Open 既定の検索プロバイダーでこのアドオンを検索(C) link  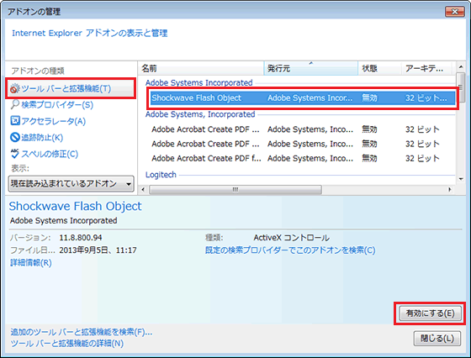click(x=290, y=250)
